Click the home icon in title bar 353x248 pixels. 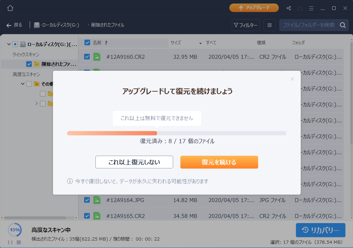tap(10, 8)
